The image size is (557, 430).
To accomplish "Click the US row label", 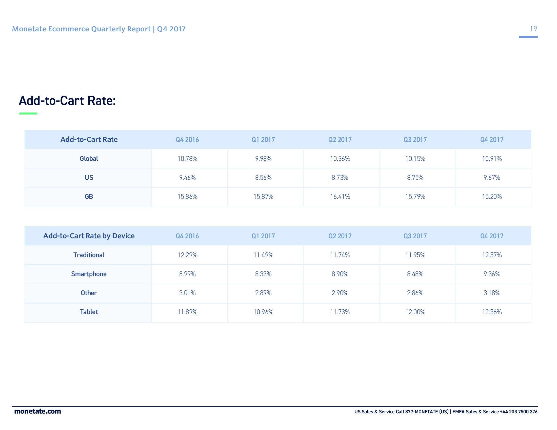I will point(89,178).
